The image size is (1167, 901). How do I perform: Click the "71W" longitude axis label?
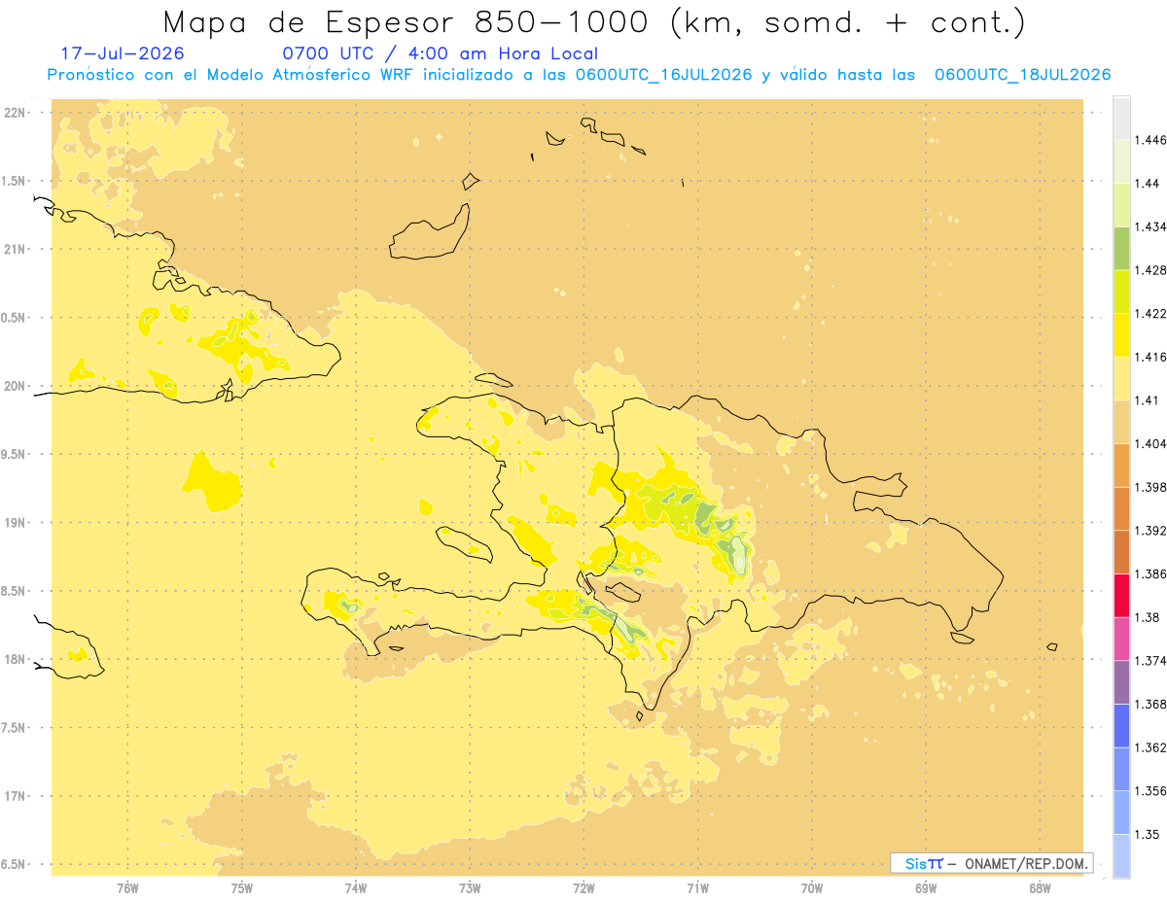pos(697,888)
